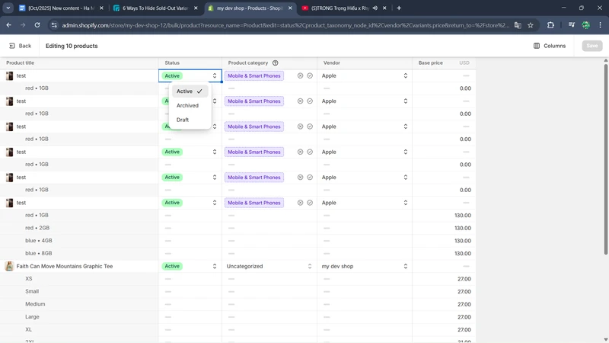Accept category suggestion on last test row
The height and width of the screenshot is (343, 609).
310,203
